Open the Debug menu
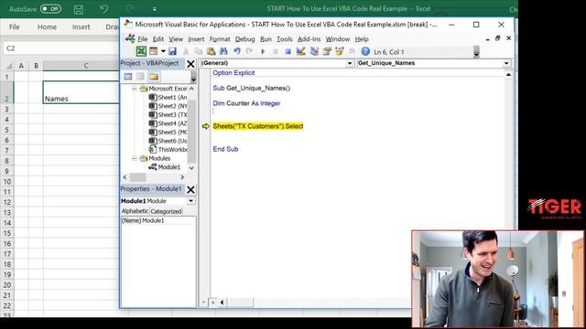 244,39
